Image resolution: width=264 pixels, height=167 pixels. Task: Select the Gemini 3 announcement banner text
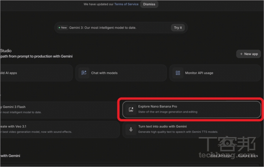103,28
